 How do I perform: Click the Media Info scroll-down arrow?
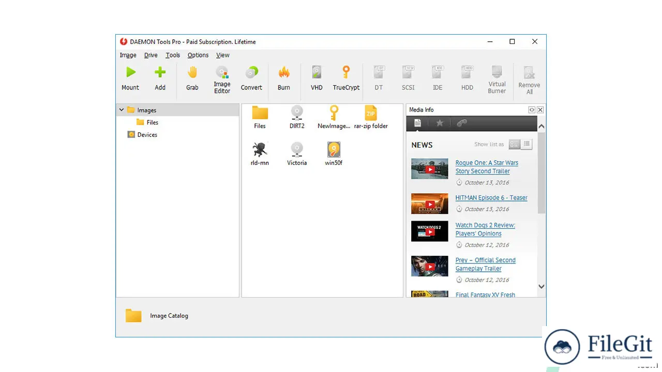[541, 286]
